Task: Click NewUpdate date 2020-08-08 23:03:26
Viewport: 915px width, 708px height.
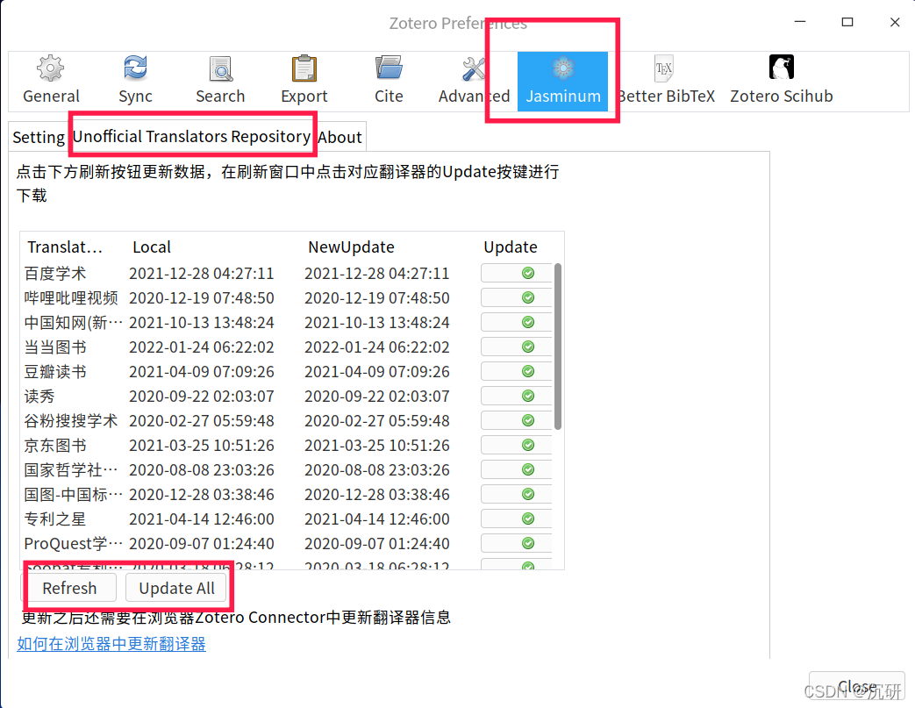Action: 377,469
